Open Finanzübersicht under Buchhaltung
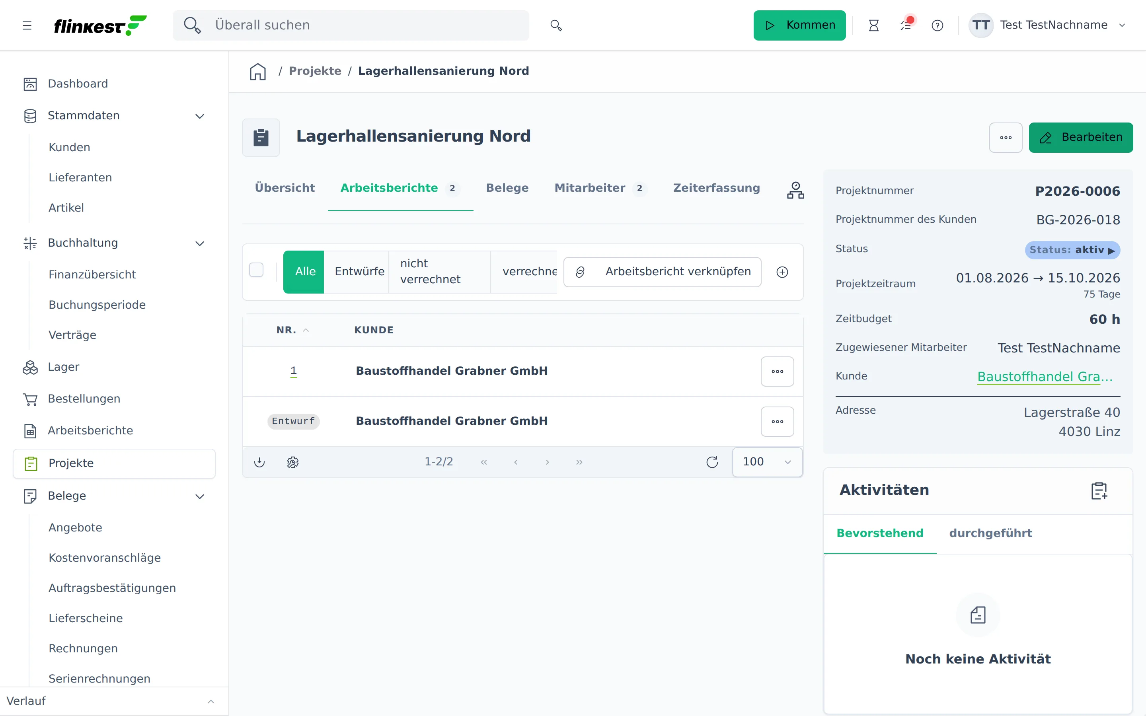The height and width of the screenshot is (716, 1146). coord(92,274)
